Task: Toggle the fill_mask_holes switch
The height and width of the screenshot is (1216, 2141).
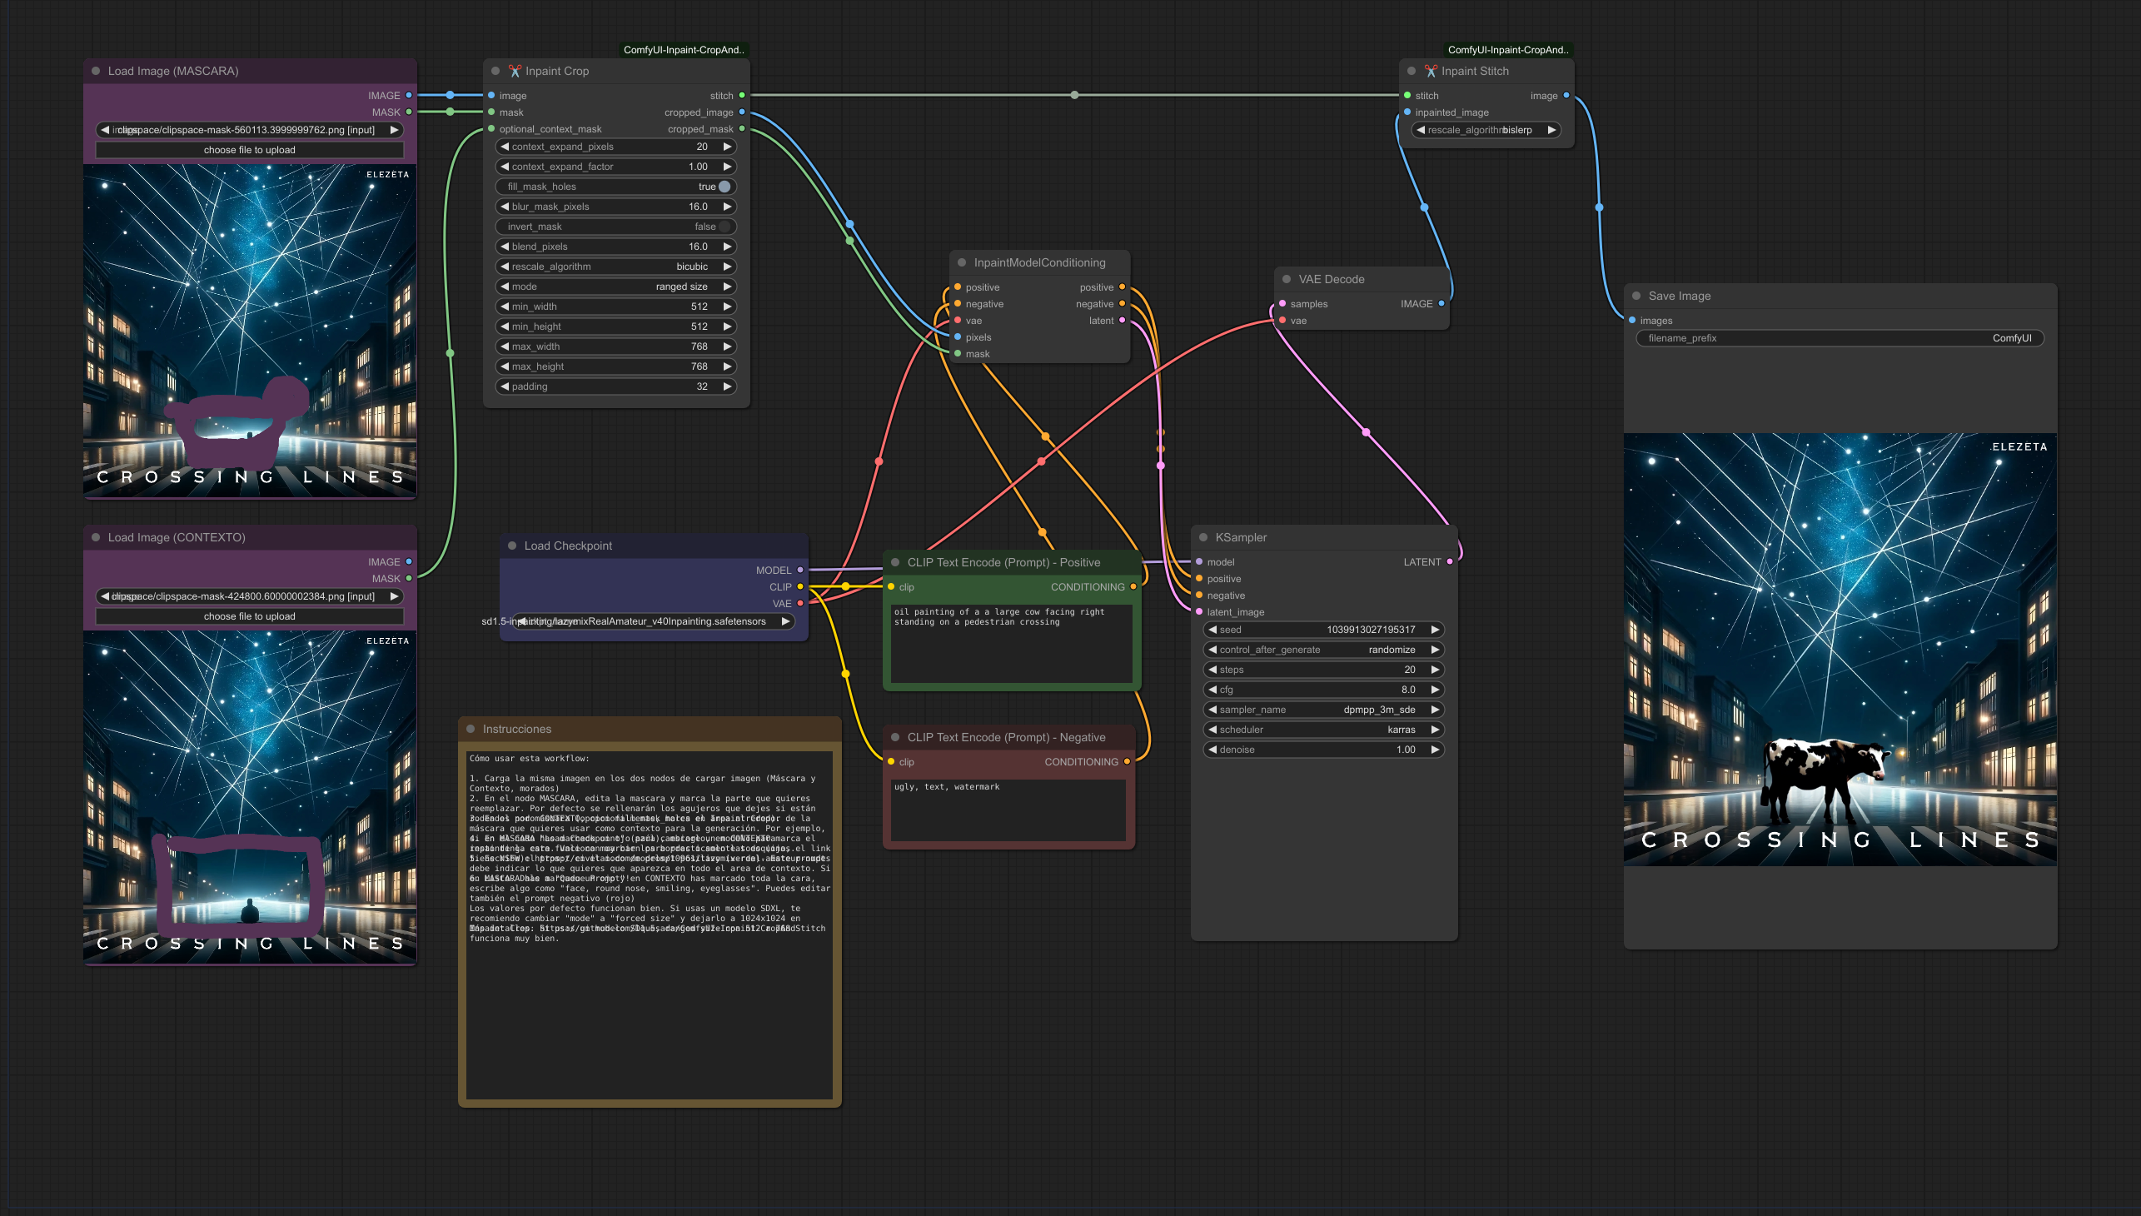Action: pyautogui.click(x=724, y=187)
